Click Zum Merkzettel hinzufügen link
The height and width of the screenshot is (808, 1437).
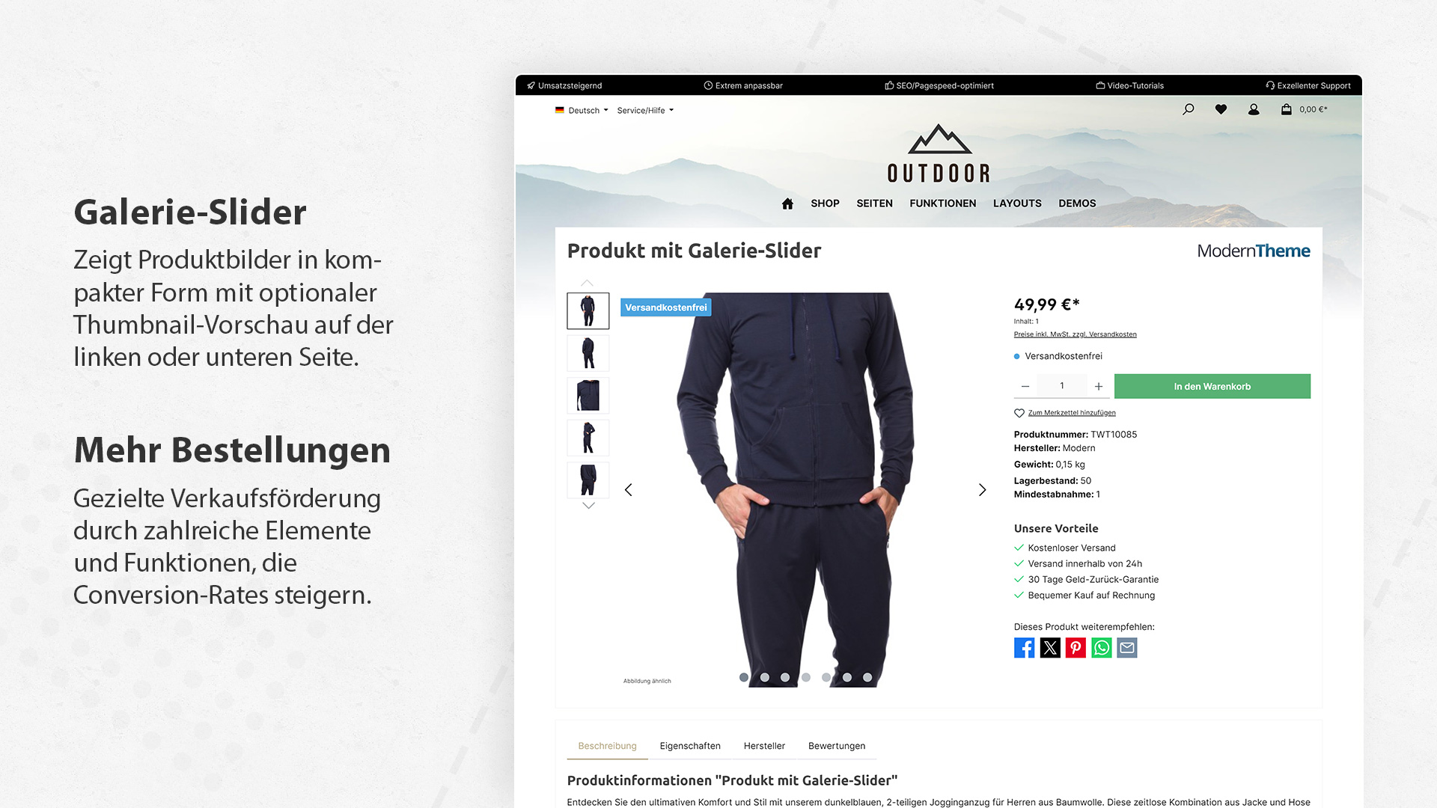[x=1071, y=413]
